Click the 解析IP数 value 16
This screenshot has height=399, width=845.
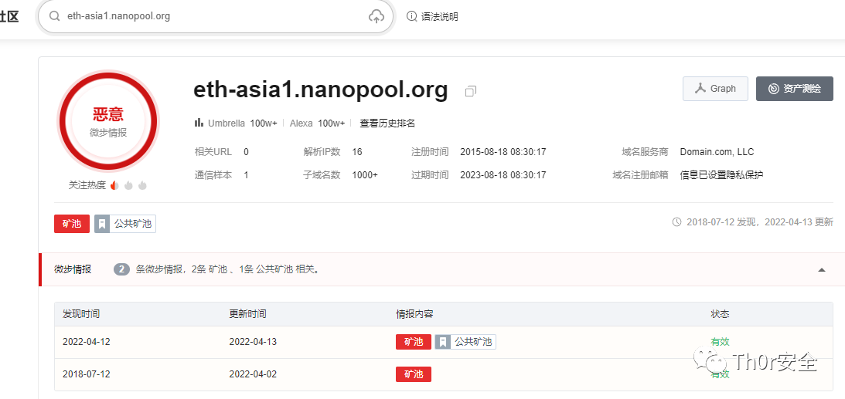pyautogui.click(x=356, y=151)
